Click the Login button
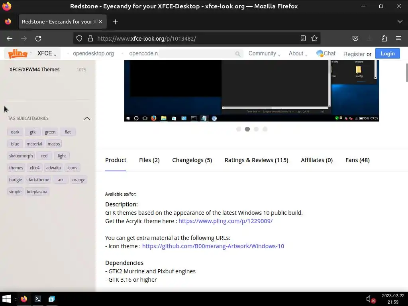The height and width of the screenshot is (306, 408). pos(387,54)
